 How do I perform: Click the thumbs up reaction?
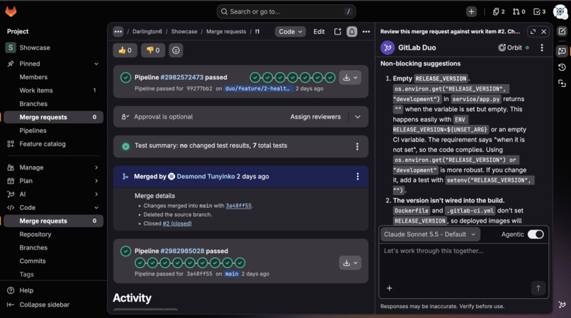[125, 50]
